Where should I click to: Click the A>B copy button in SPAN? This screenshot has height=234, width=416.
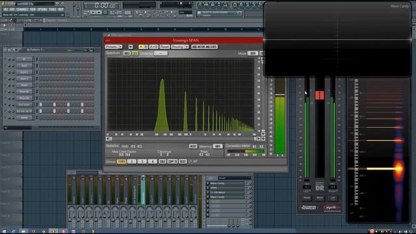[153, 47]
